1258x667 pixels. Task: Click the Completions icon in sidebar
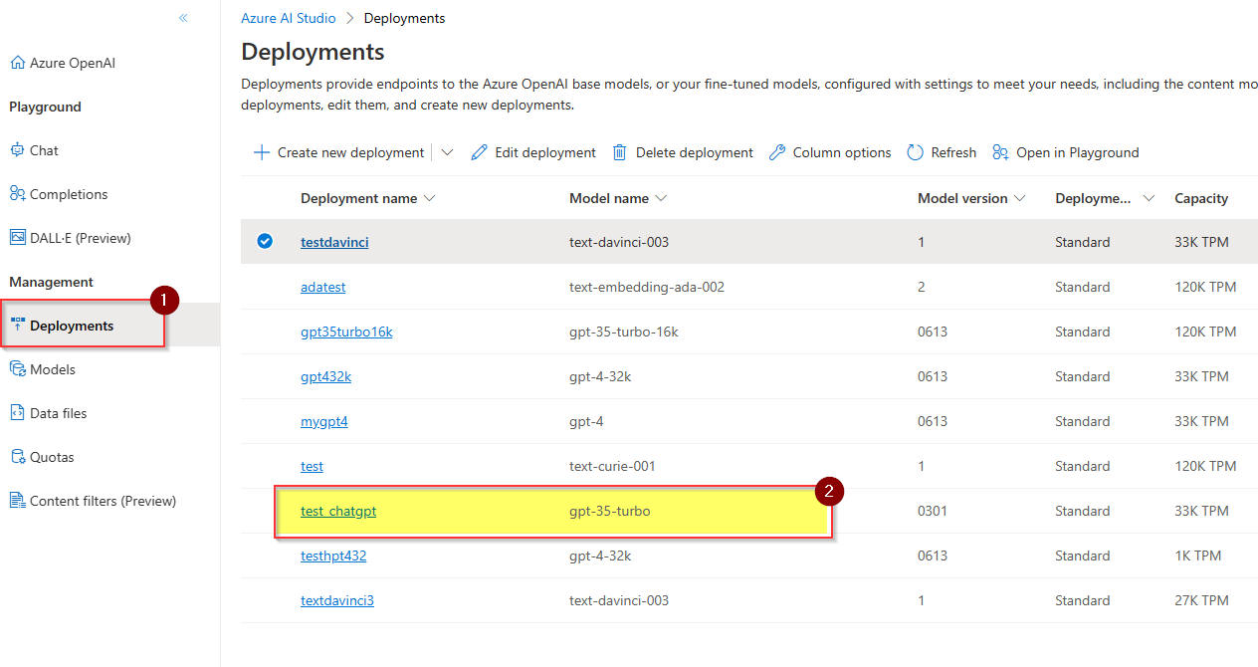(17, 194)
